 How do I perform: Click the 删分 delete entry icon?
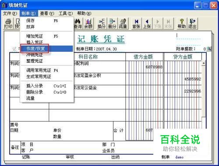click(112, 24)
